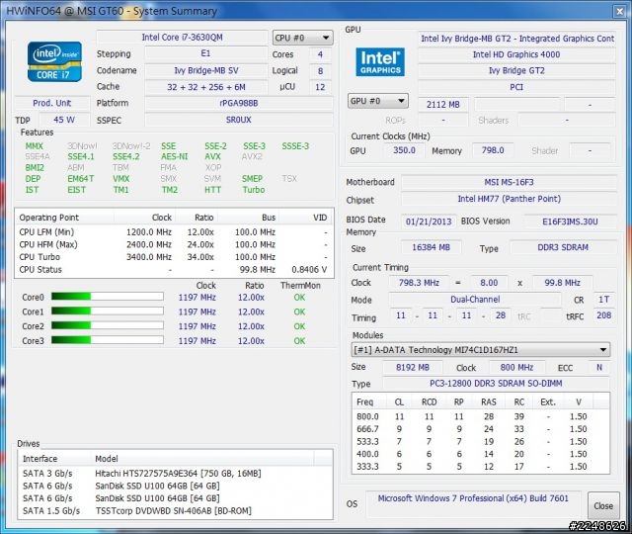Click the PC3-12800 DDR3 SDRAM SO-DIMM field
Viewport: 632px width, 534px height.
496,383
